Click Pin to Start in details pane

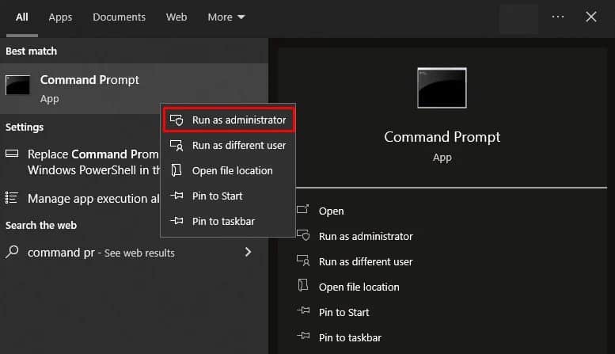click(x=344, y=312)
